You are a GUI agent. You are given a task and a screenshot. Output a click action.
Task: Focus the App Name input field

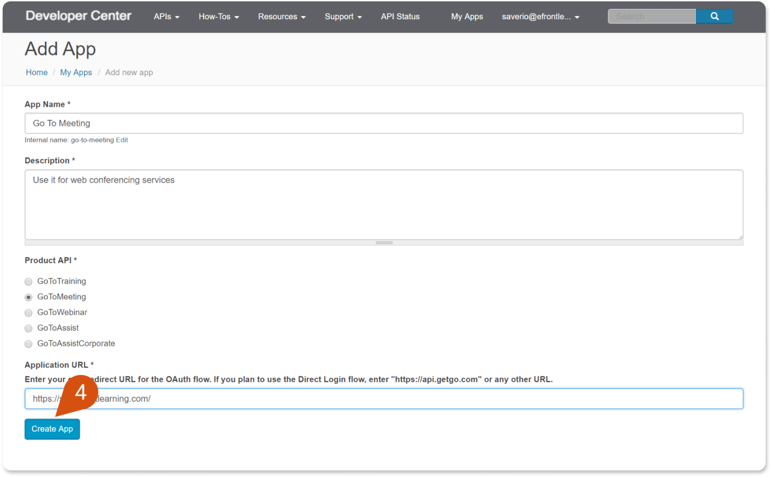384,123
